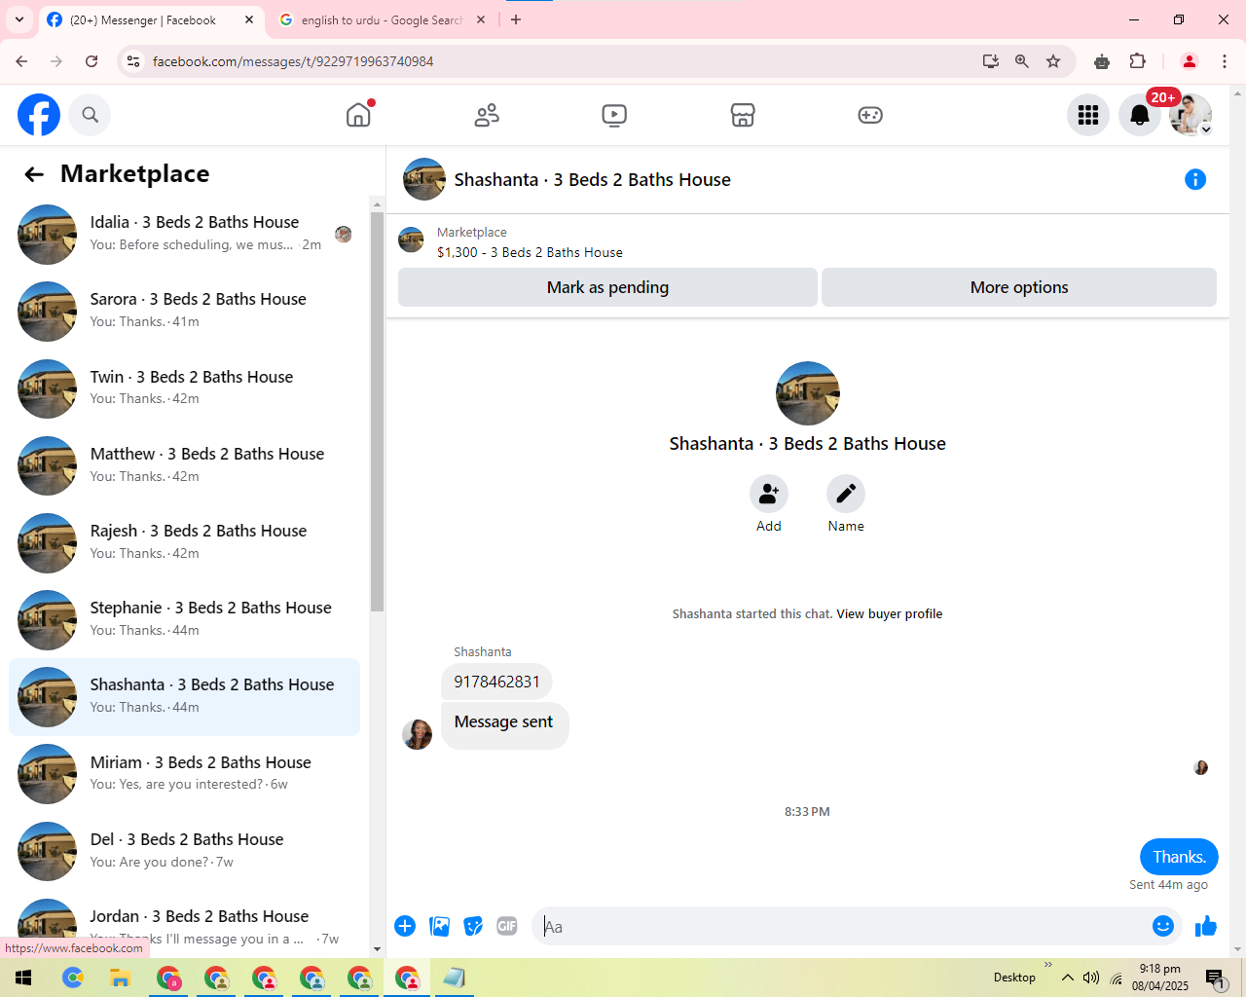Attach a photo file icon
This screenshot has width=1246, height=997.
click(440, 926)
